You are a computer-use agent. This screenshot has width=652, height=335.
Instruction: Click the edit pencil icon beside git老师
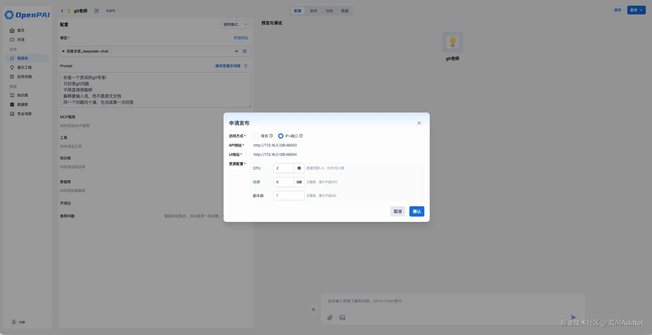tap(96, 11)
